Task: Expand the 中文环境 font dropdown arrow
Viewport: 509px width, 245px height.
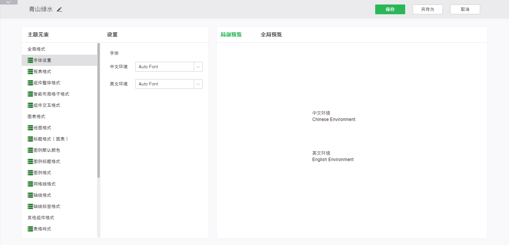Action: (198, 67)
